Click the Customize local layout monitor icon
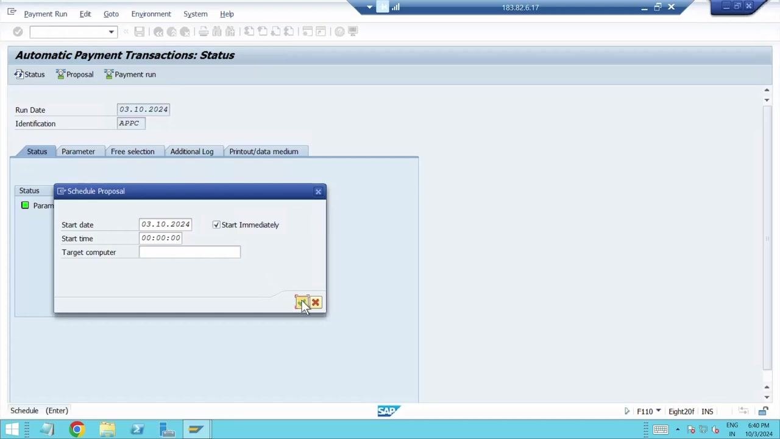 (x=353, y=32)
